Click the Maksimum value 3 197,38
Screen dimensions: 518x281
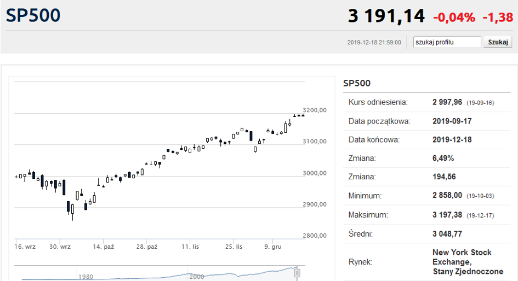[447, 215]
